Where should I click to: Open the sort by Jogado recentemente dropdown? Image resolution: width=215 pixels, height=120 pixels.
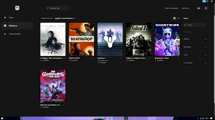point(65,18)
